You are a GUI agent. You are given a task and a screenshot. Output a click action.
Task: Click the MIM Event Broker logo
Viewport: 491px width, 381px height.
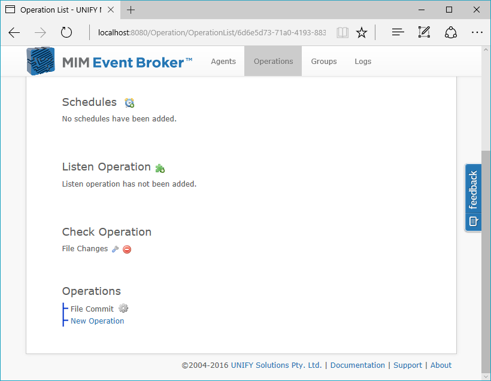(110, 62)
